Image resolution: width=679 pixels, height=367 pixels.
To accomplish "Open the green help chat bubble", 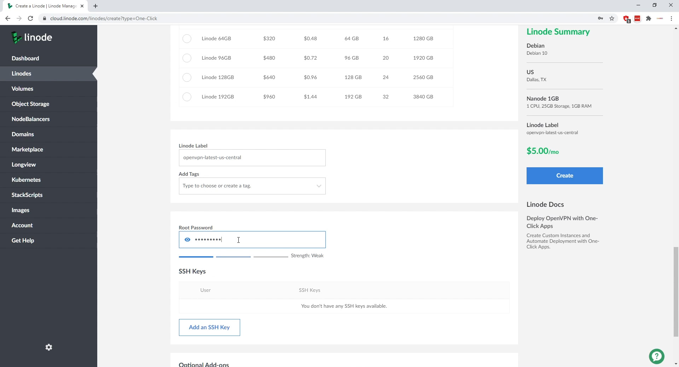I will click(656, 356).
